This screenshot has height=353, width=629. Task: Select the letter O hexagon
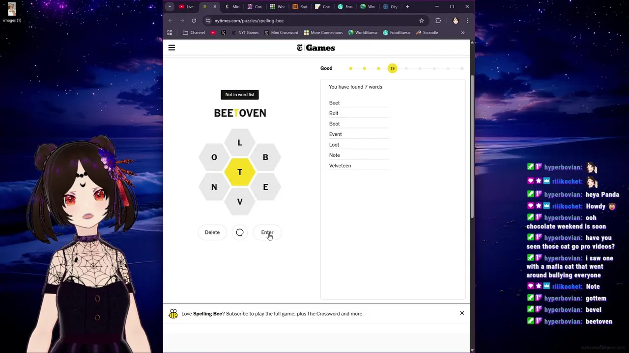tap(214, 157)
